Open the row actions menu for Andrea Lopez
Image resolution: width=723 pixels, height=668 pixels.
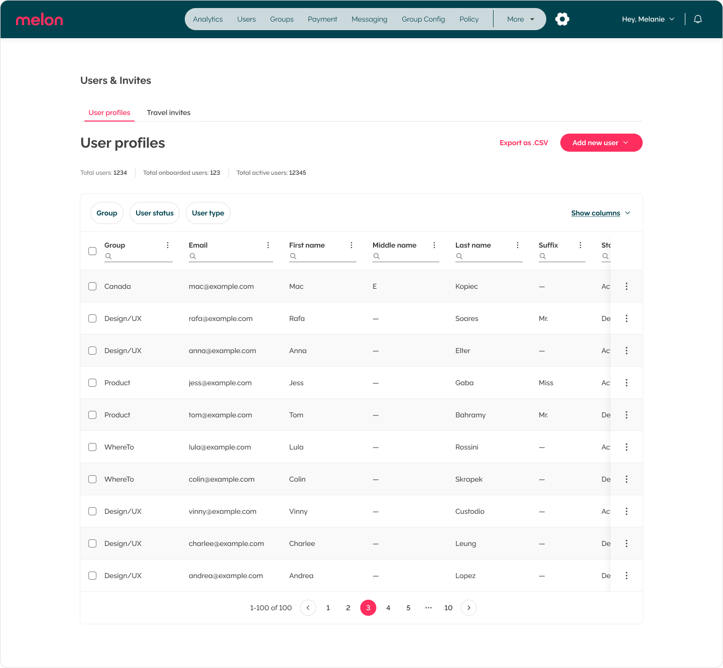coord(626,576)
